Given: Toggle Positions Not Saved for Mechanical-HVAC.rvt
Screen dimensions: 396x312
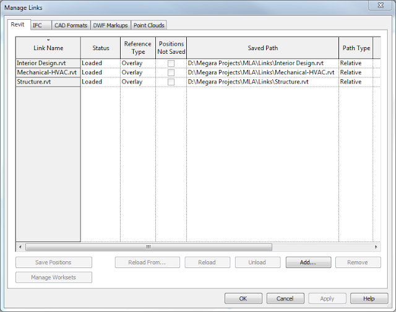Looking at the screenshot, I should point(171,73).
